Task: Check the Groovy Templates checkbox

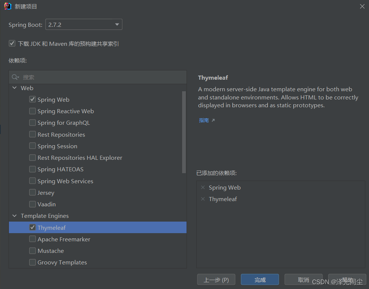Action: click(x=32, y=262)
